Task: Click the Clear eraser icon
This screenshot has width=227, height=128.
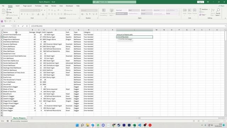Action: [200, 15]
